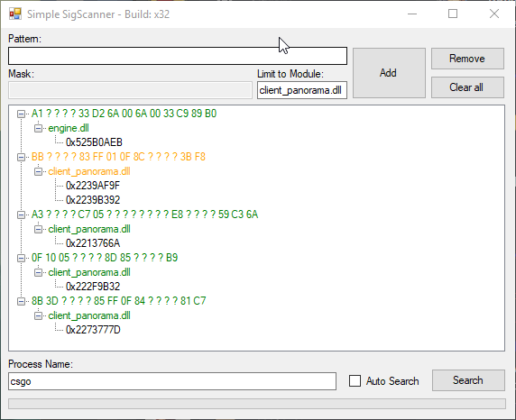Enable the Auto Search checkbox
The height and width of the screenshot is (420, 516).
pyautogui.click(x=355, y=381)
